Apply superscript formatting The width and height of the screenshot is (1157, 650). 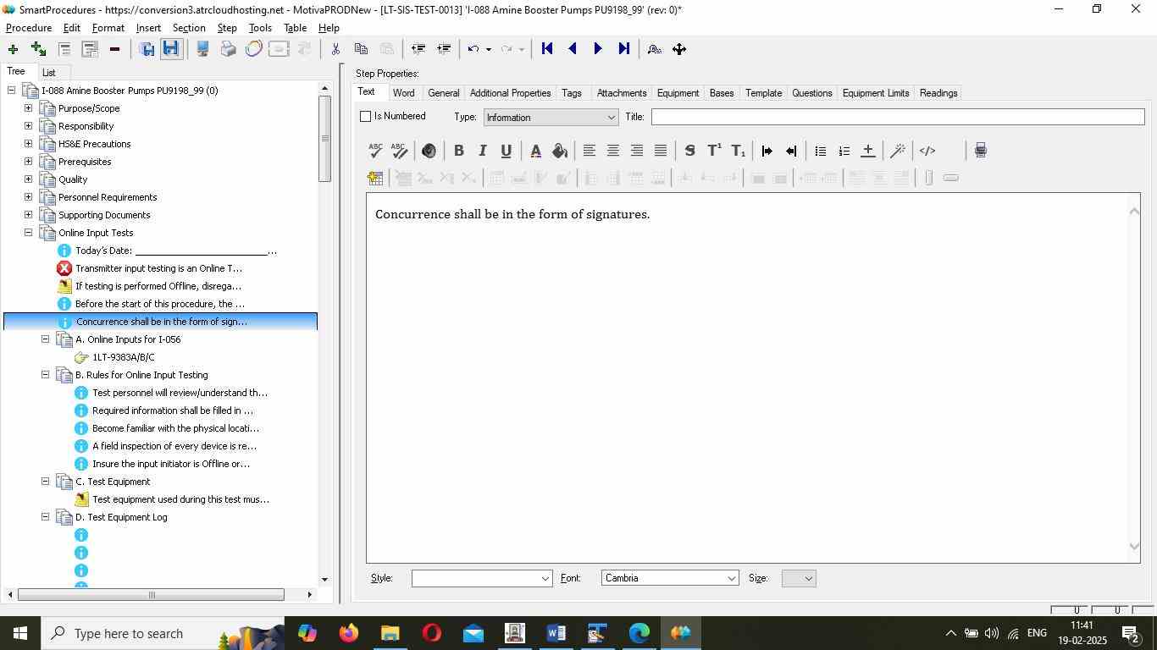click(714, 151)
